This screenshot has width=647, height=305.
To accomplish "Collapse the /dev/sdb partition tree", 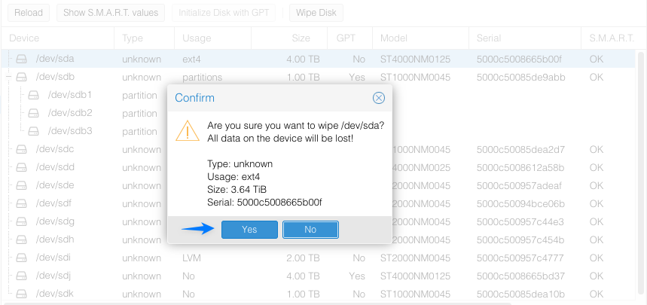I will pos(8,77).
